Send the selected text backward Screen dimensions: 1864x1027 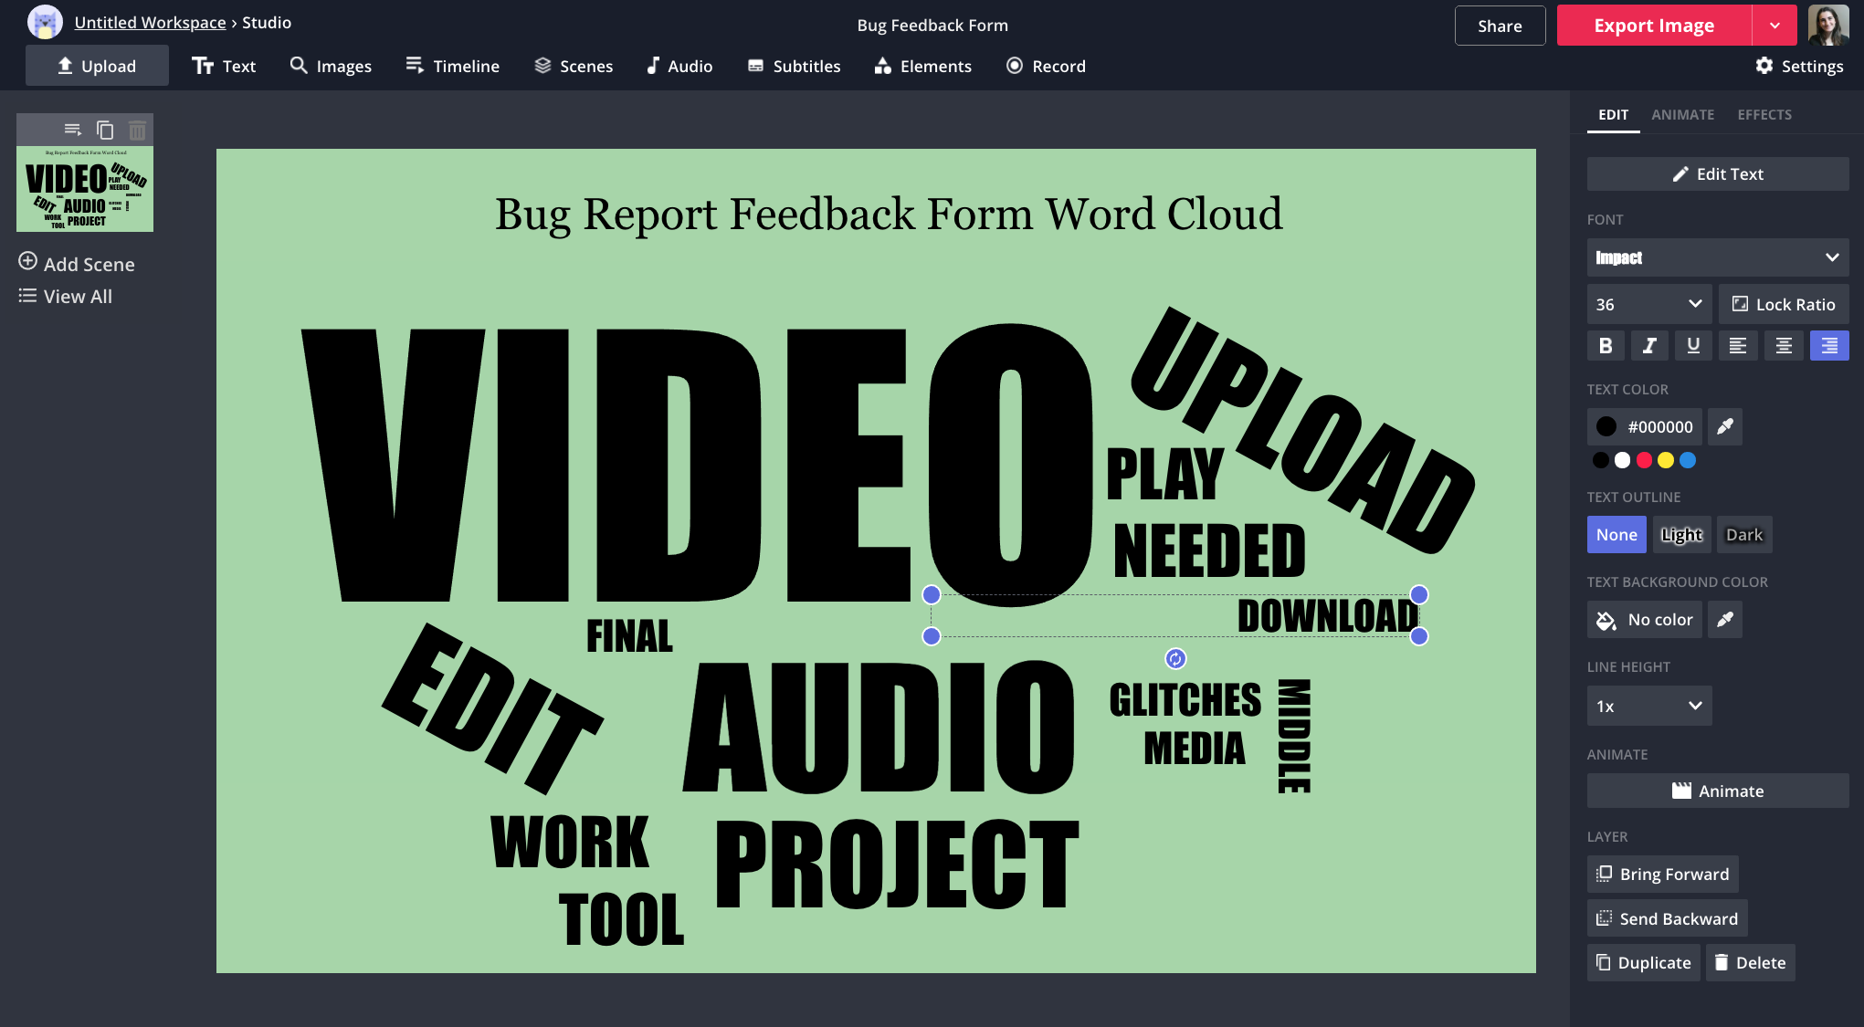pos(1666,917)
